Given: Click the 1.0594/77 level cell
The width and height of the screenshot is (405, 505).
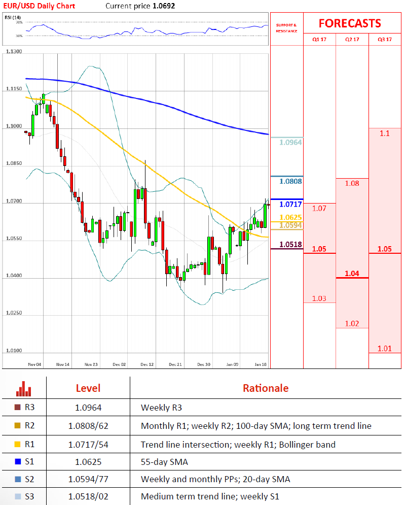Looking at the screenshot, I should click(x=88, y=479).
